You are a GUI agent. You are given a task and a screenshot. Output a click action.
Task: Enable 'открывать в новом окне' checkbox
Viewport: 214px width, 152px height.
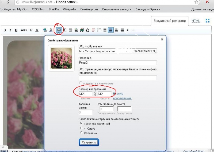coord(81,83)
